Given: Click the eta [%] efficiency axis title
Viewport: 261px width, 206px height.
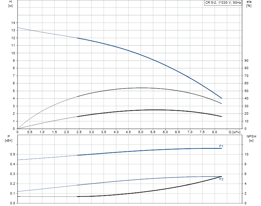Looking at the screenshot, I should 249,4.
